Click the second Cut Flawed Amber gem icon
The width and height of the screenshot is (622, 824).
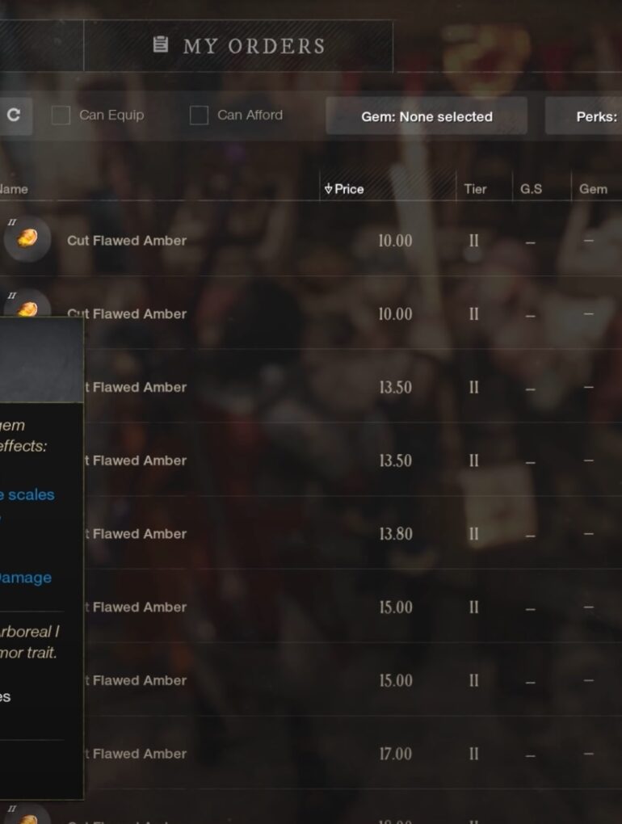(28, 306)
